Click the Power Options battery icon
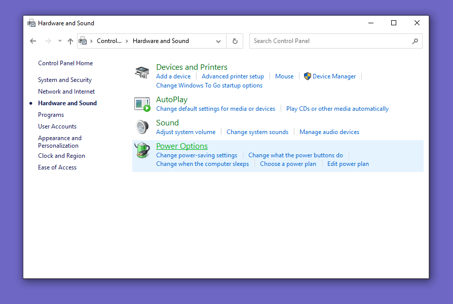This screenshot has width=453, height=304. [x=142, y=150]
